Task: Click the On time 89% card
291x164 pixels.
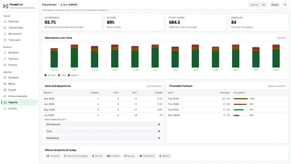Action: click(x=134, y=22)
